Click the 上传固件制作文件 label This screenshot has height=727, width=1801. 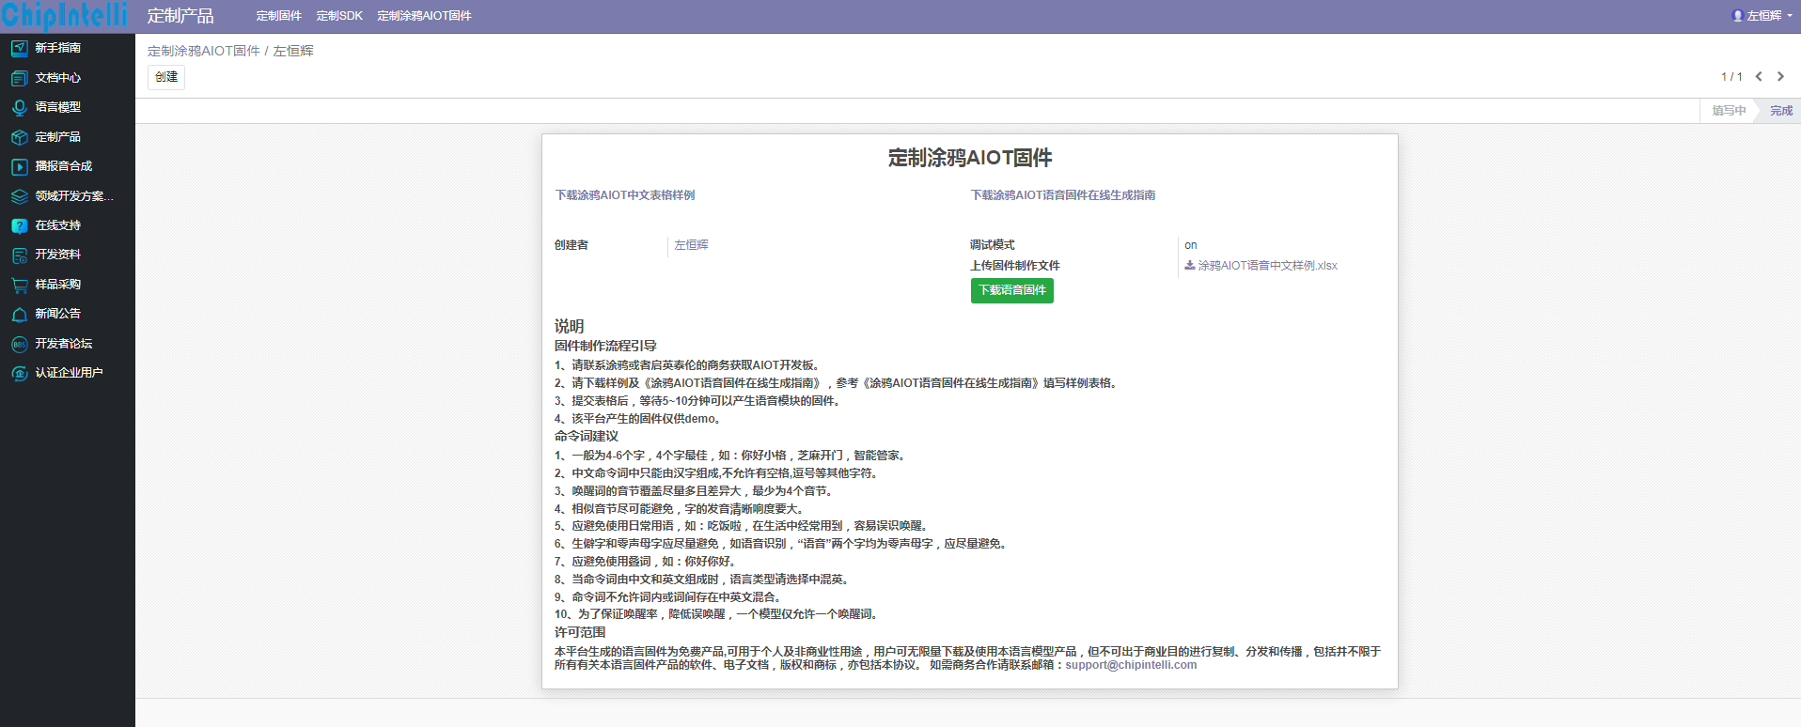[x=1015, y=266]
